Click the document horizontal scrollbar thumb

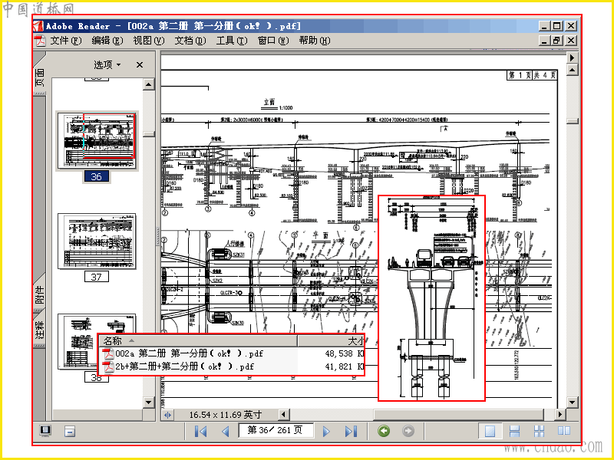[x=459, y=414]
